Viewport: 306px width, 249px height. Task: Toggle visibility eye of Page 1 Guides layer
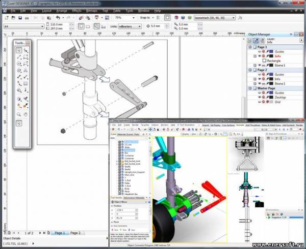coord(260,51)
